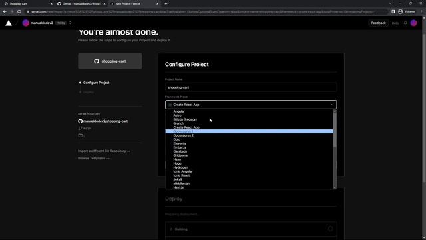Choose Gridsome from the framework list
Image resolution: width=426 pixels, height=240 pixels.
pos(249,155)
